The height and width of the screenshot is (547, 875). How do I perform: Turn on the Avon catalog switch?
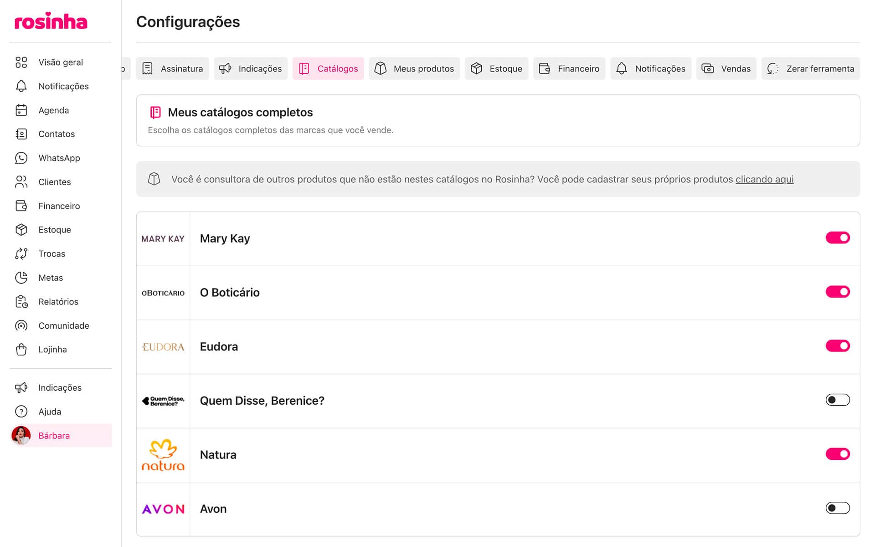[x=837, y=508]
